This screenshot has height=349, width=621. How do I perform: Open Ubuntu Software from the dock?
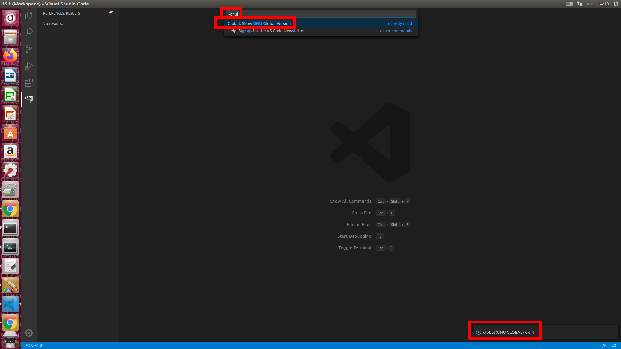point(10,132)
